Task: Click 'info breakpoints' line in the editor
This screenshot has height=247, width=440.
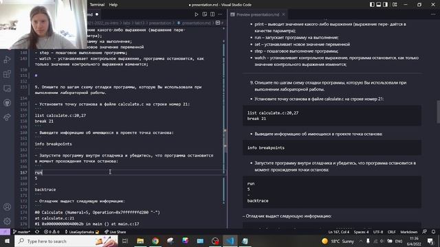Action: pos(54,144)
